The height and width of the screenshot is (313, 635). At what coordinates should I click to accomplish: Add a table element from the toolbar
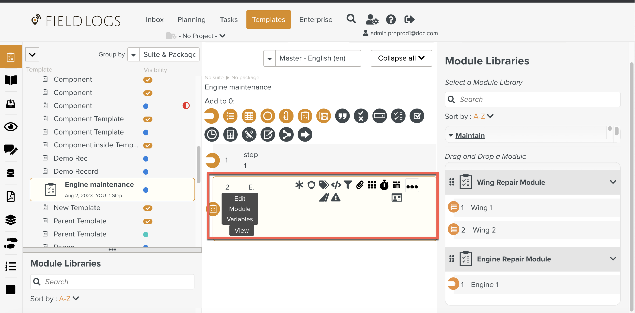249,116
